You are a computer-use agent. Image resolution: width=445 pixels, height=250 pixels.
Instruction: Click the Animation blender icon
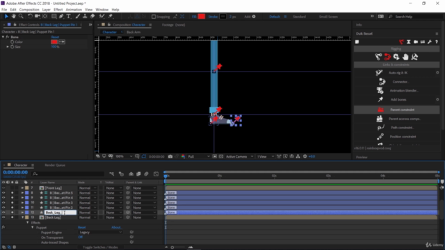click(x=380, y=90)
